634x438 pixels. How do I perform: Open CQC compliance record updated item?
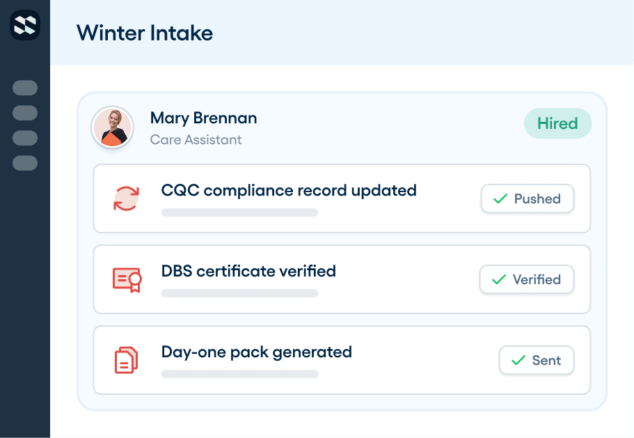click(x=342, y=198)
